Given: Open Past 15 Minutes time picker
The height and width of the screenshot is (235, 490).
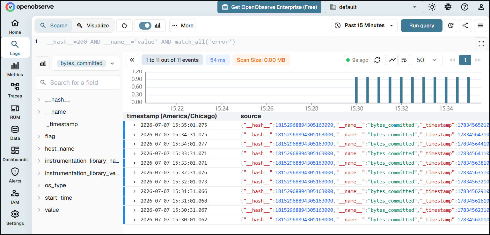Looking at the screenshot, I should [364, 25].
